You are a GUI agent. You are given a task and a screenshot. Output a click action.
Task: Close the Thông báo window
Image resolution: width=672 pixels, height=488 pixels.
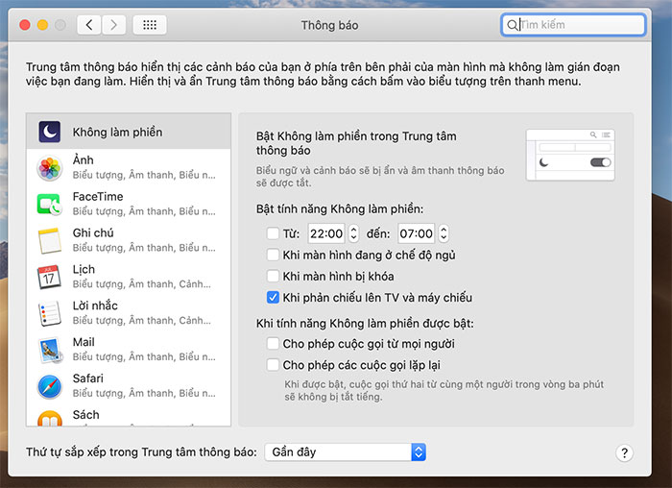25,25
